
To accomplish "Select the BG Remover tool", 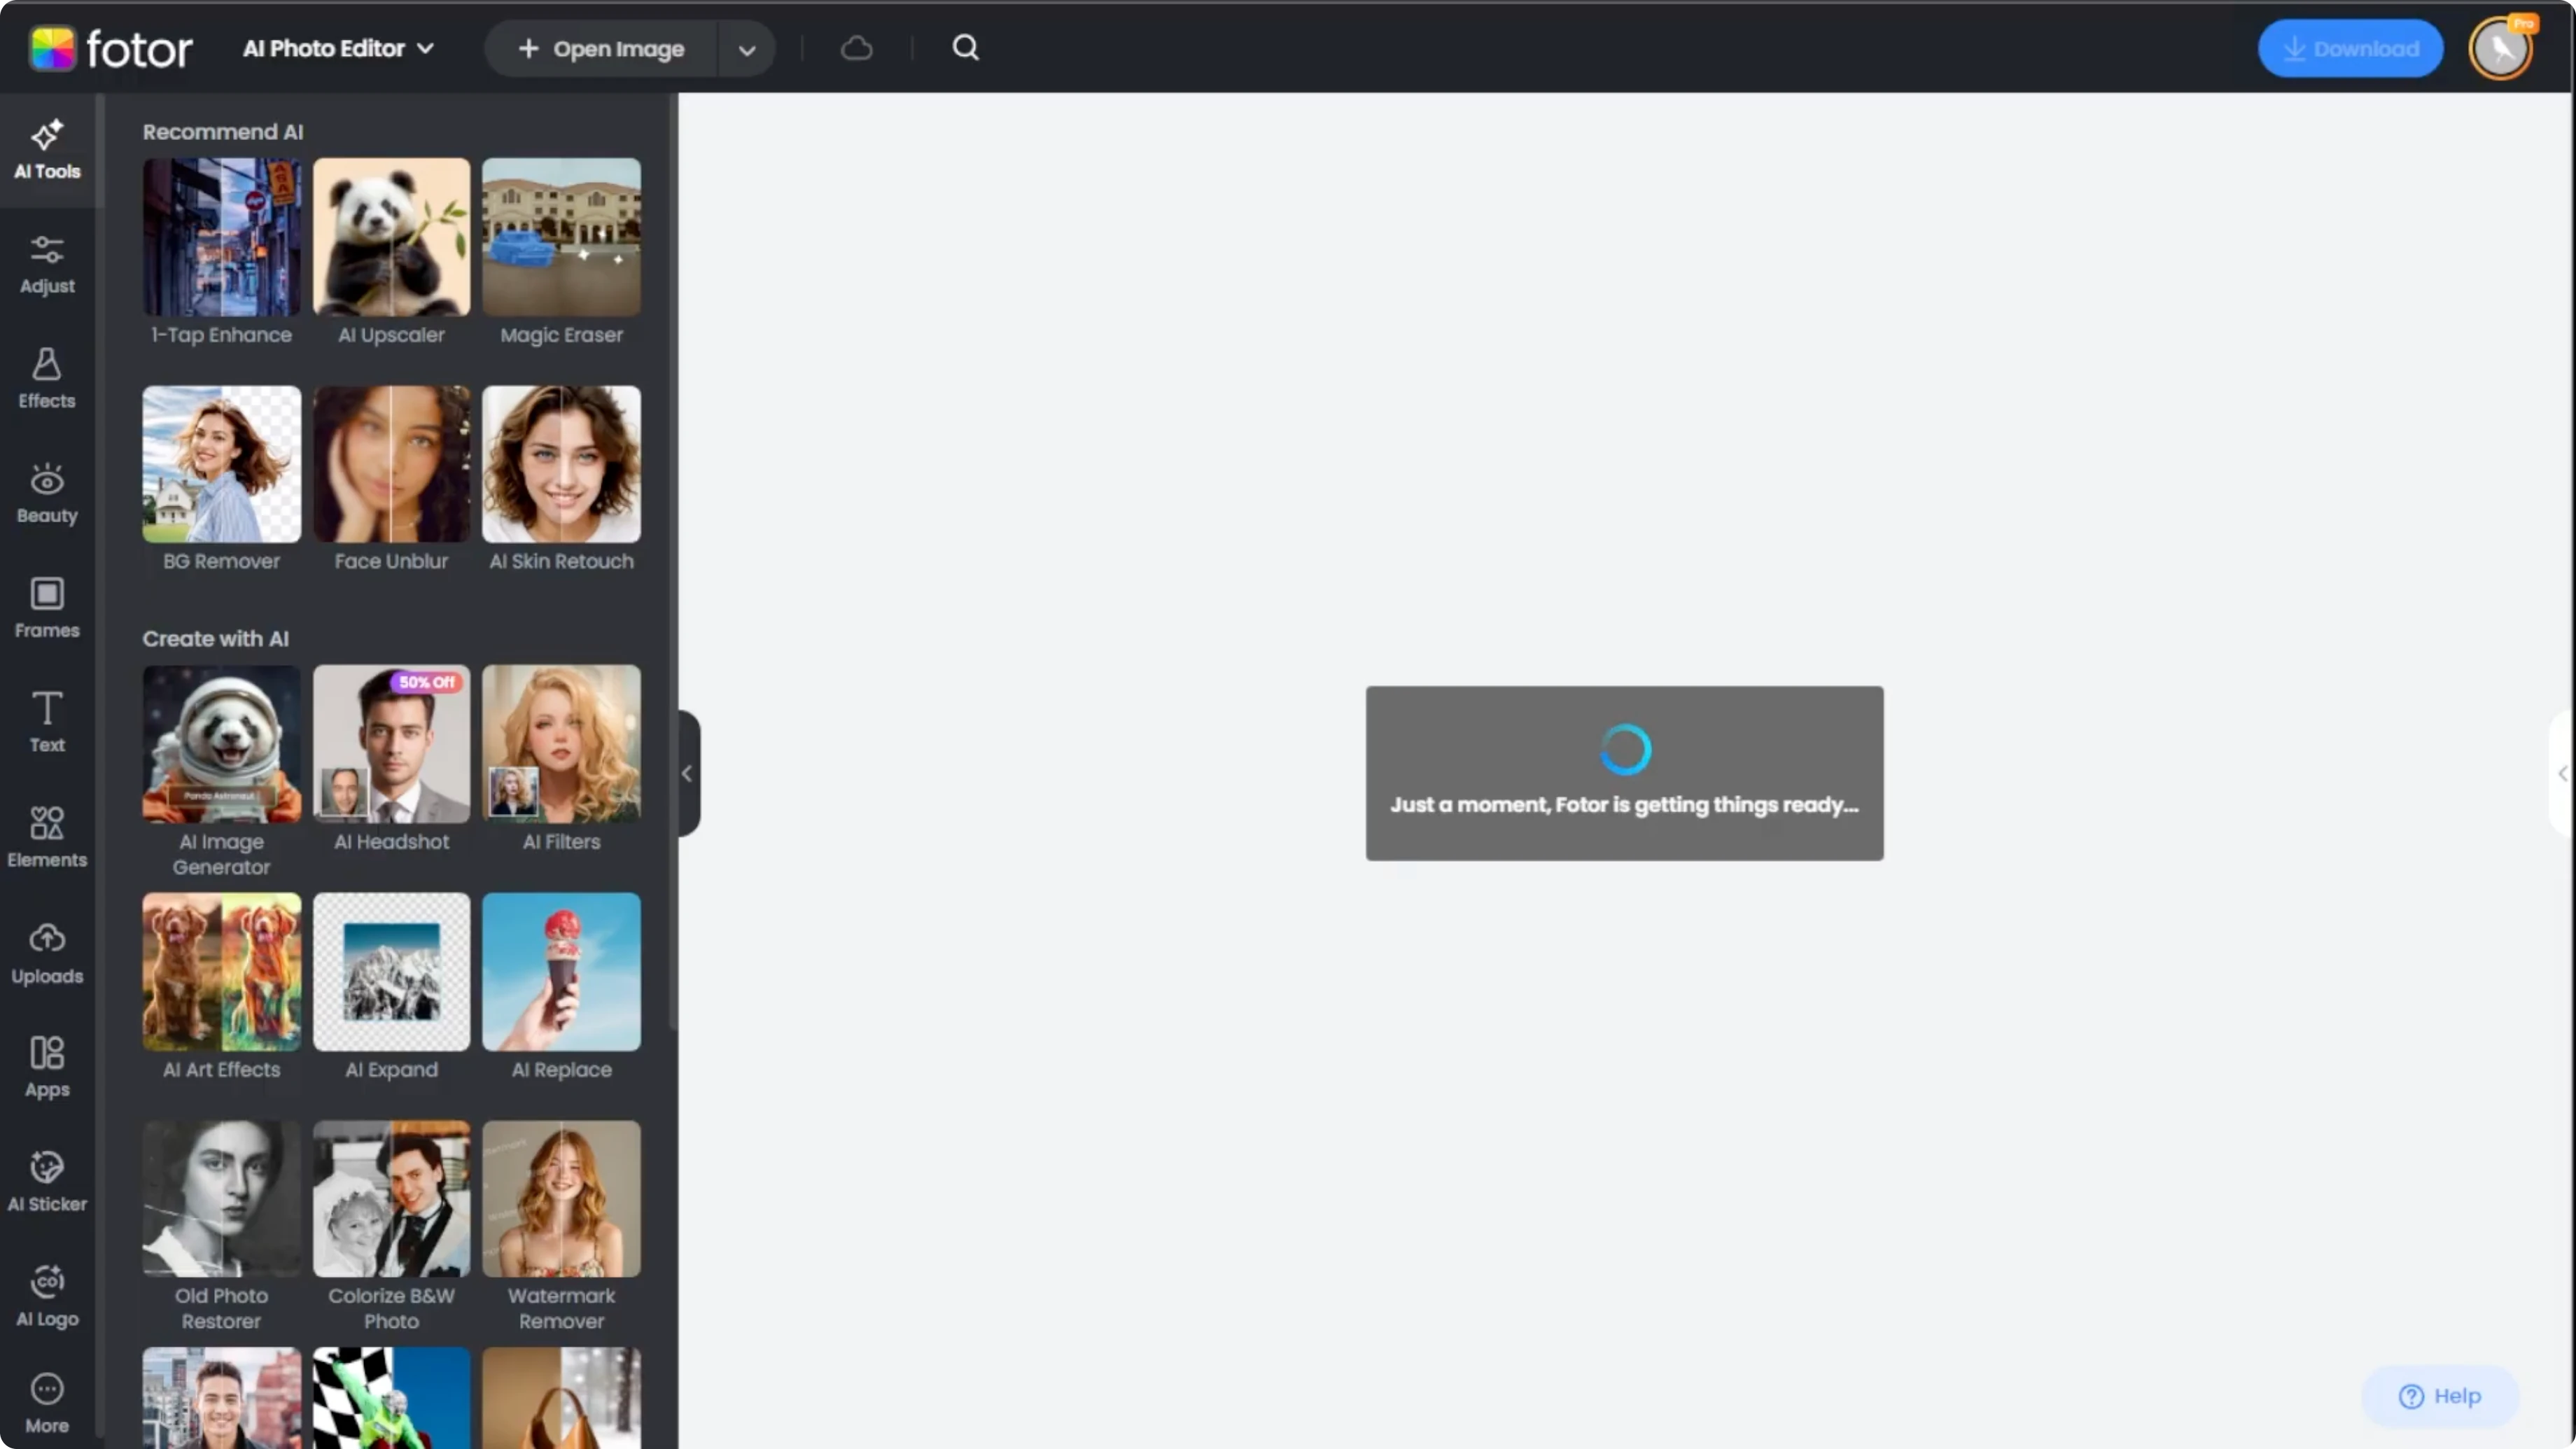I will [221, 480].
